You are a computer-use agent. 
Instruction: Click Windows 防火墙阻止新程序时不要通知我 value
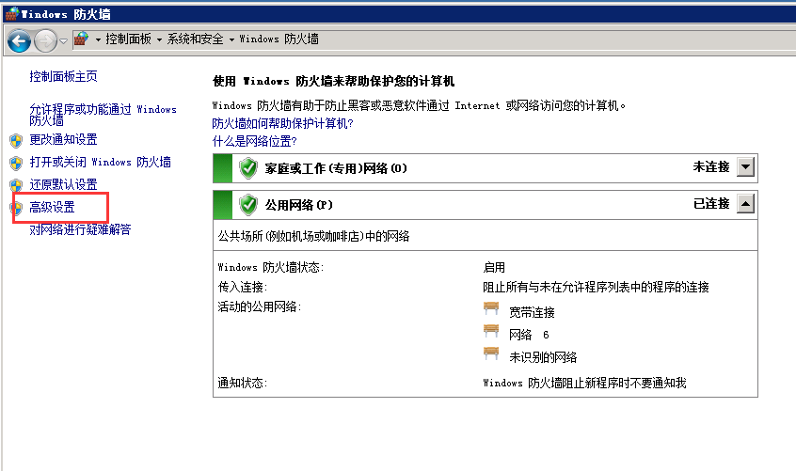point(584,383)
